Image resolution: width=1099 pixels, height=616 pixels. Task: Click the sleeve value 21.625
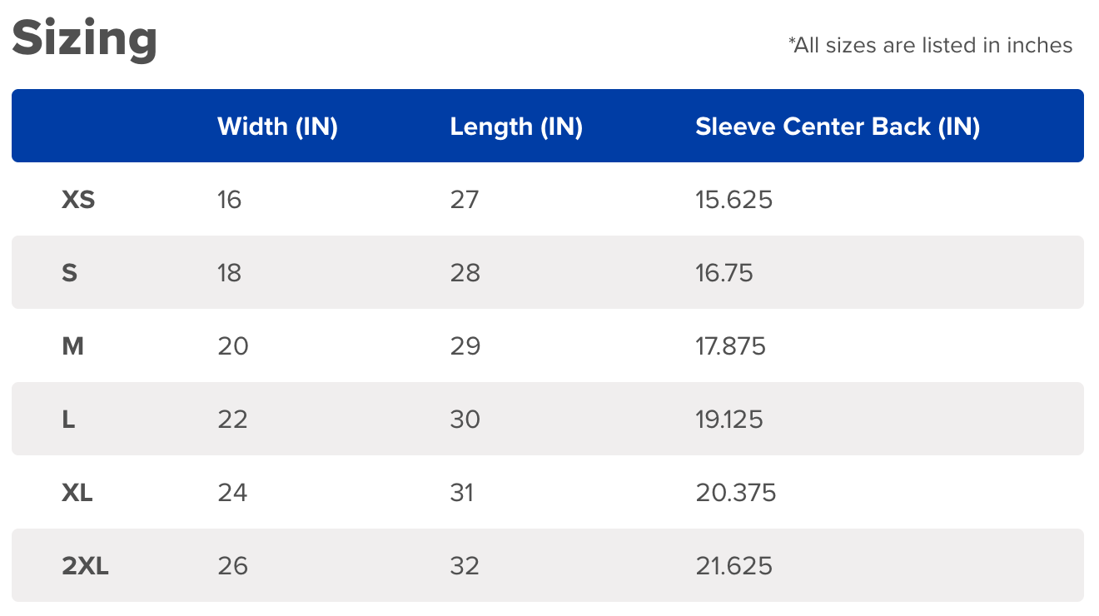pyautogui.click(x=733, y=566)
